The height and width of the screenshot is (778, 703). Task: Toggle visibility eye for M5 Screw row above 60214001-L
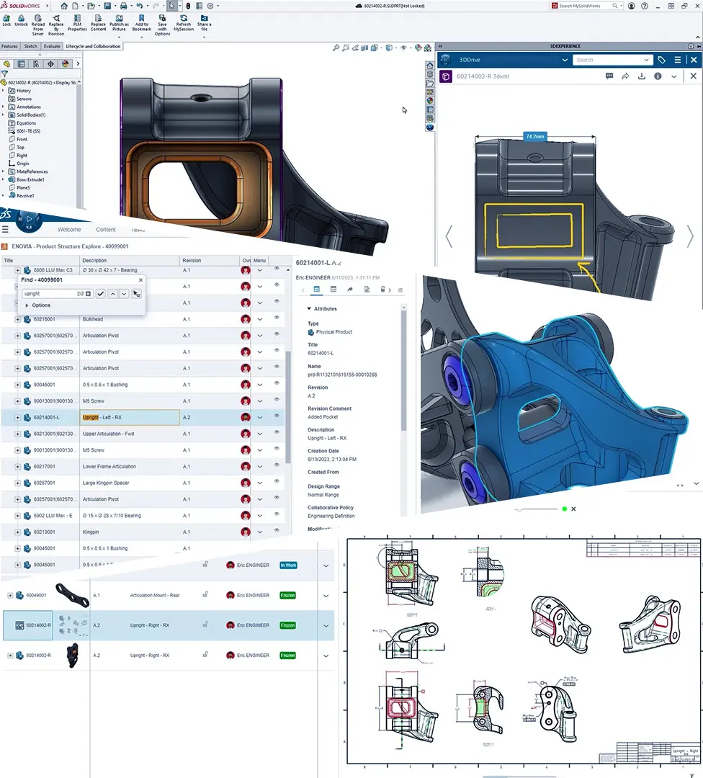coord(277,399)
